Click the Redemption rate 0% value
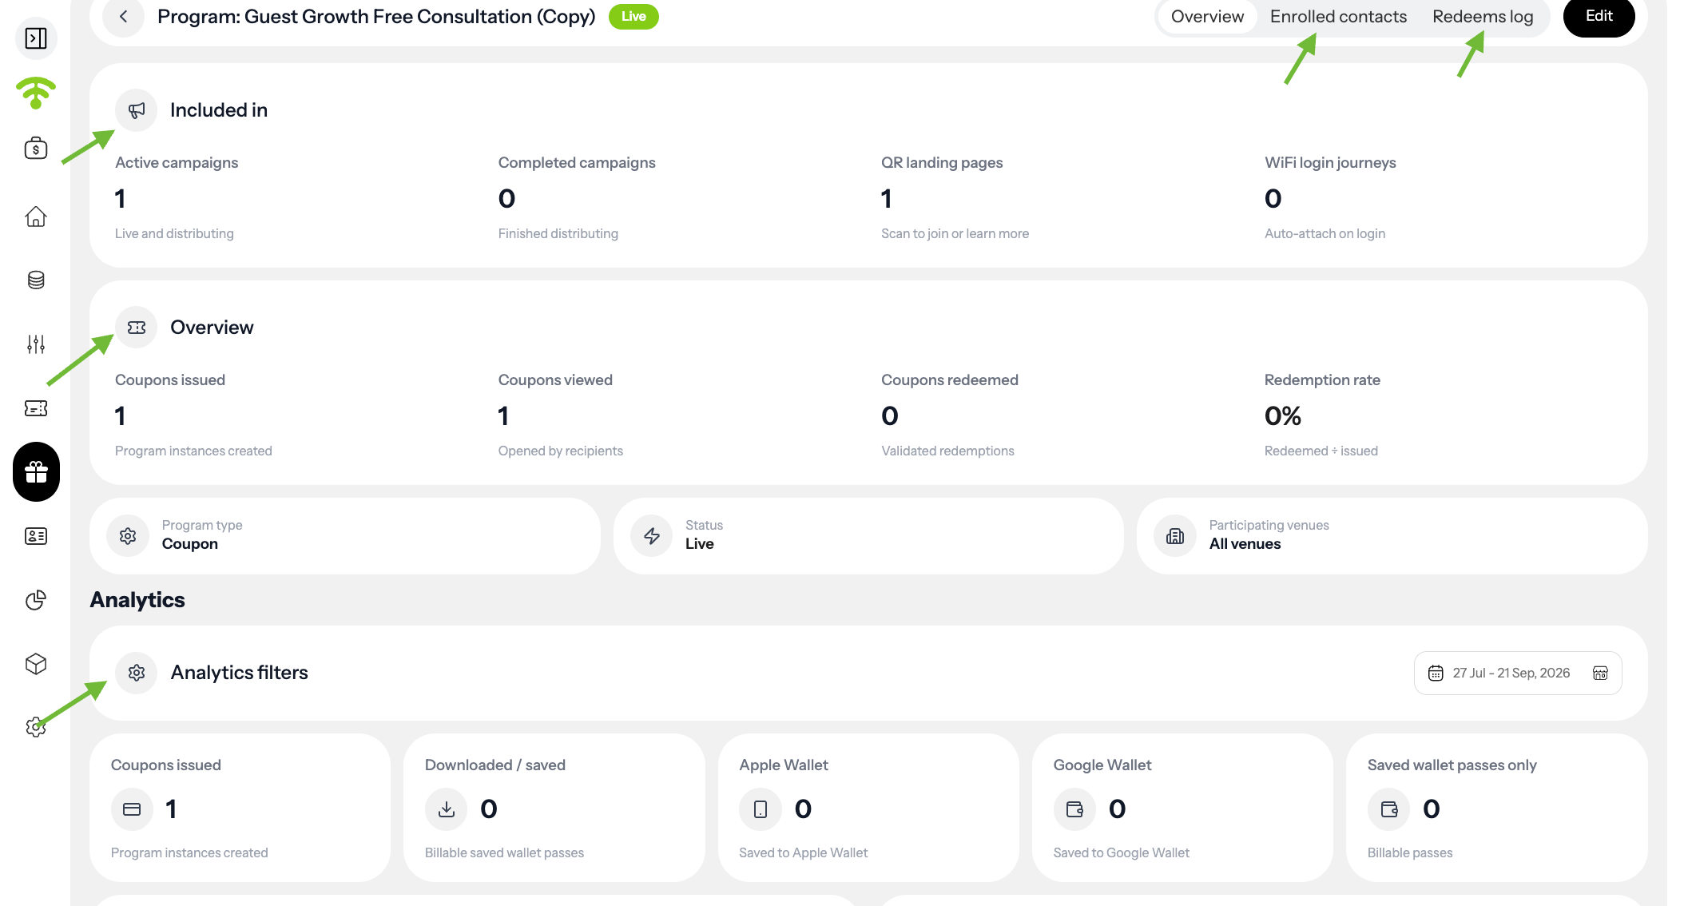Image resolution: width=1684 pixels, height=906 pixels. click(x=1283, y=415)
